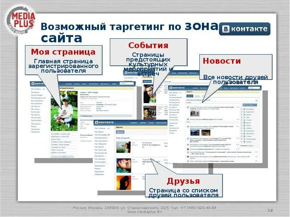Click the search field in My Page window
This screenshot has height=217, width=290.
point(127,84)
